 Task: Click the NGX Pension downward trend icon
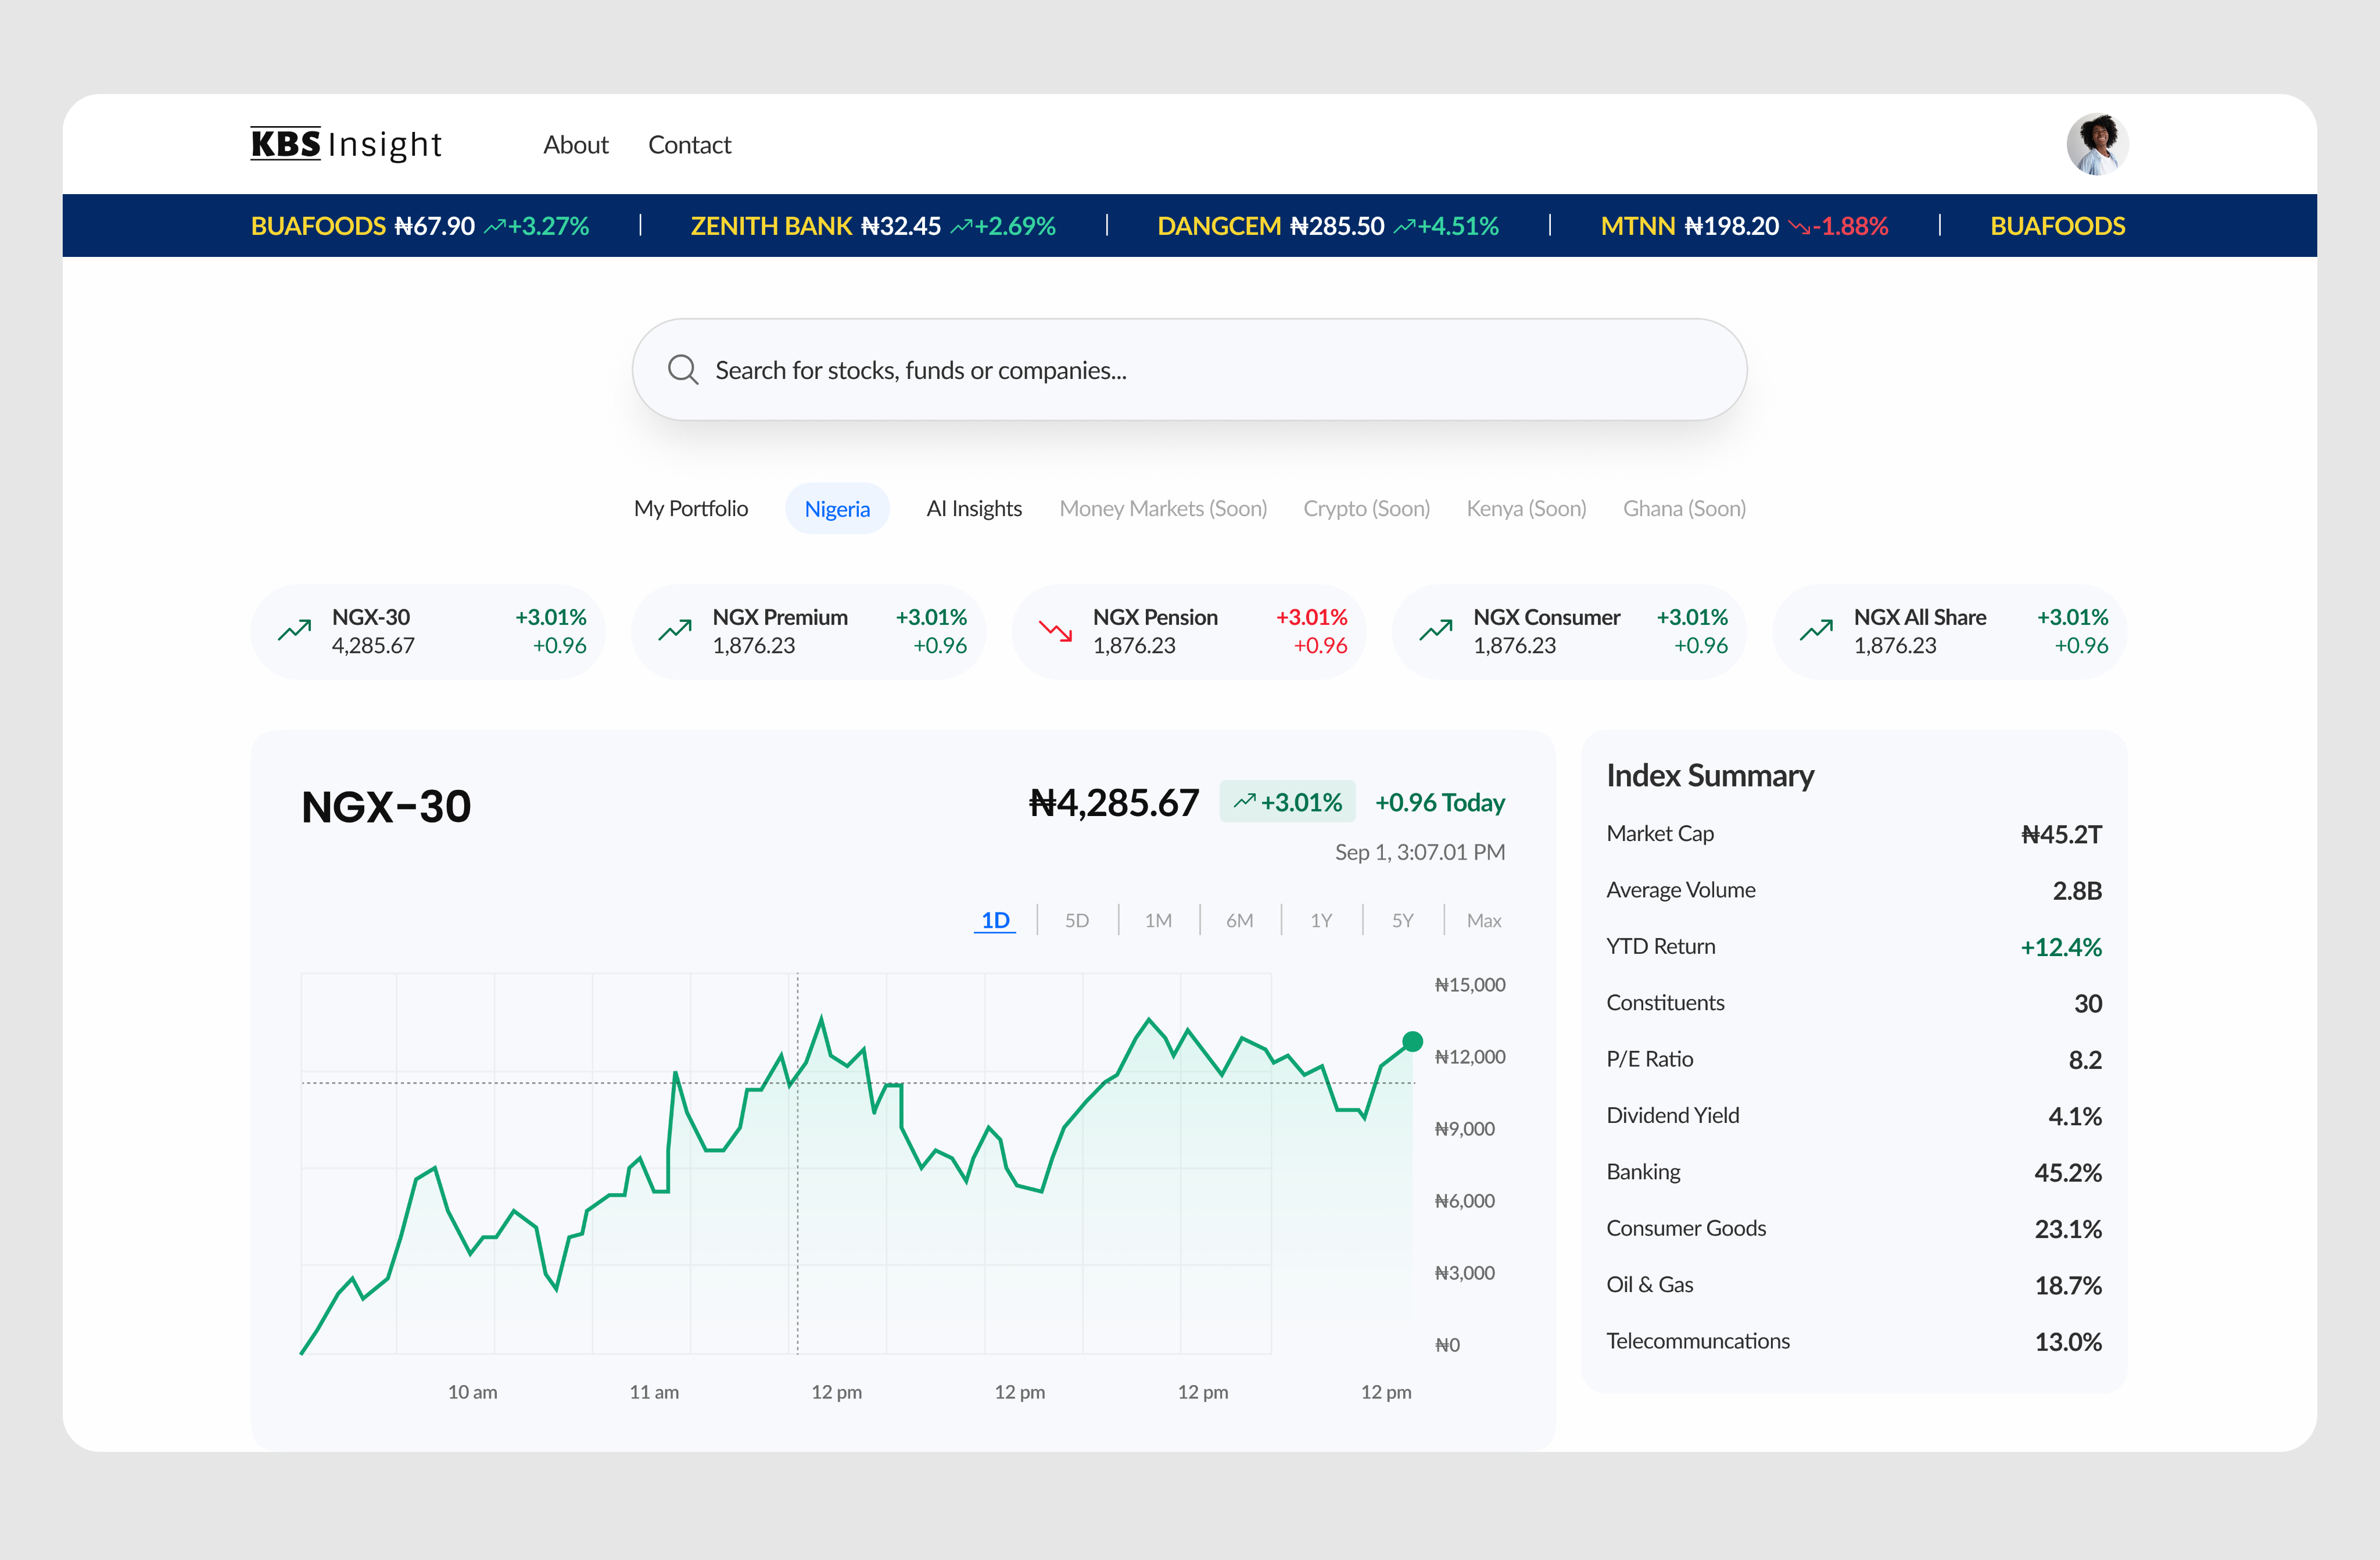1055,631
